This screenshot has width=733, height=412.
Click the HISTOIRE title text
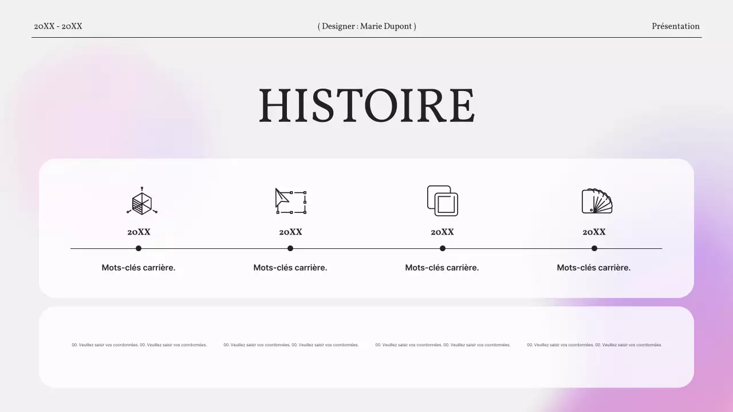(366, 106)
